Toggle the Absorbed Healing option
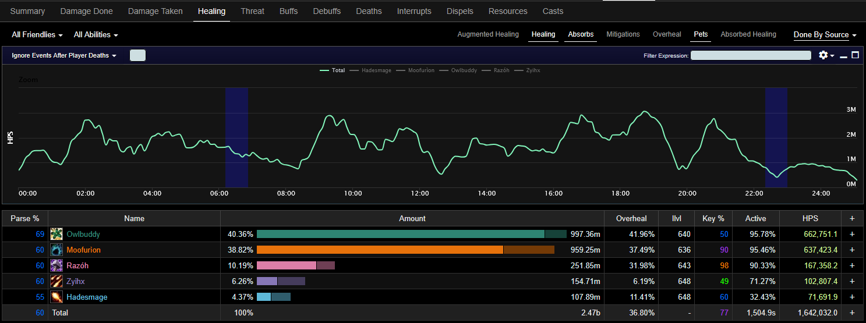 point(748,34)
